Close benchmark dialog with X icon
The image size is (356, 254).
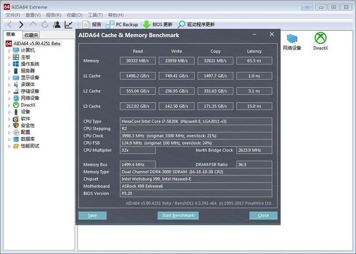tap(272, 34)
